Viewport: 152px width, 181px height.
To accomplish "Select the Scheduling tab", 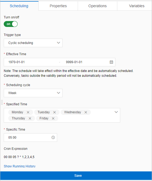I will tap(19, 6).
